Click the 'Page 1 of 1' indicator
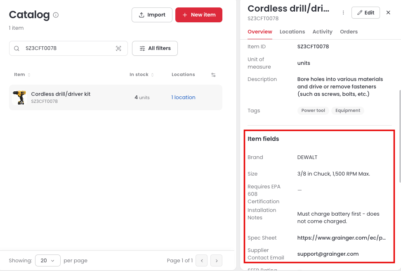 pos(180,261)
